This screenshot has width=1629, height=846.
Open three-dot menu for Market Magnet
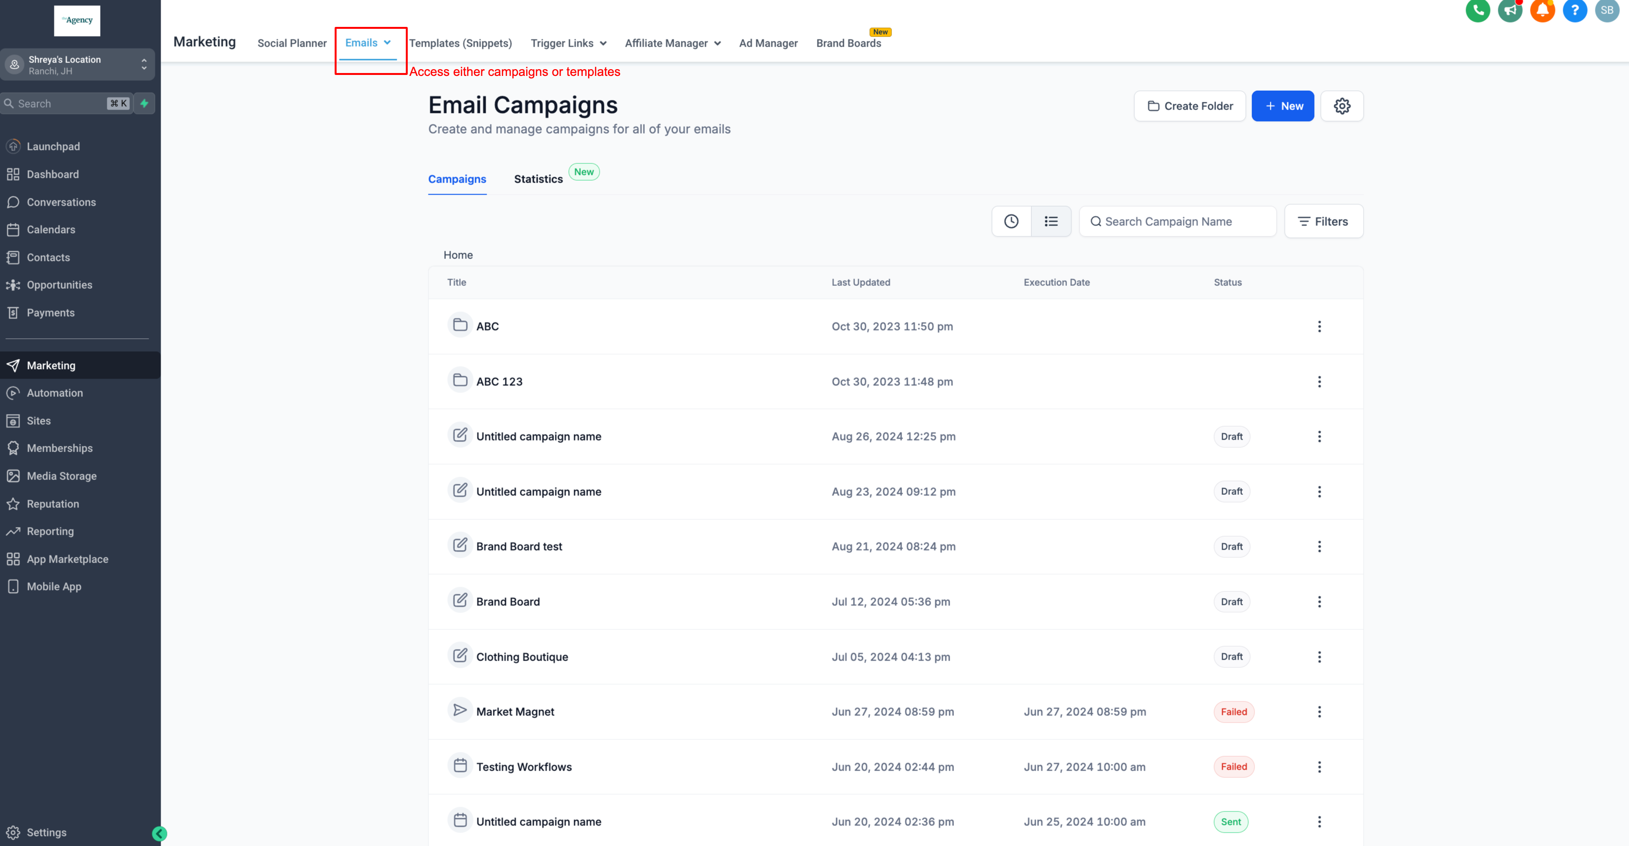[x=1319, y=712]
